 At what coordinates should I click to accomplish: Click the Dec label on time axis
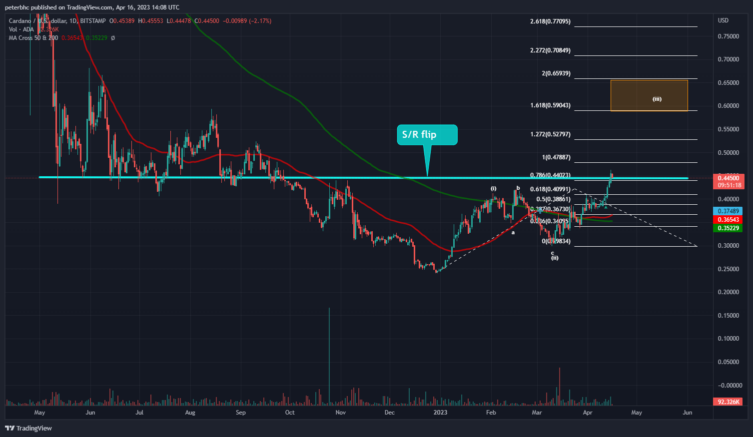(389, 413)
